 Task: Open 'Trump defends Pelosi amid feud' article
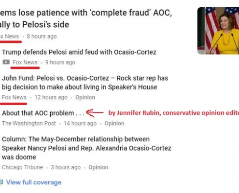[79, 52]
